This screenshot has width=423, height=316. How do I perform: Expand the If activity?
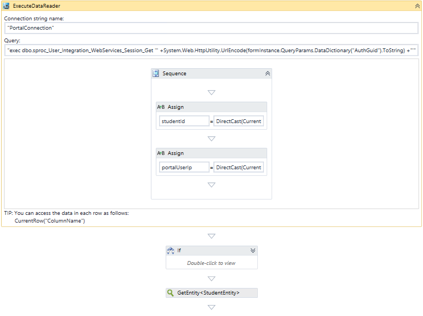(253, 251)
